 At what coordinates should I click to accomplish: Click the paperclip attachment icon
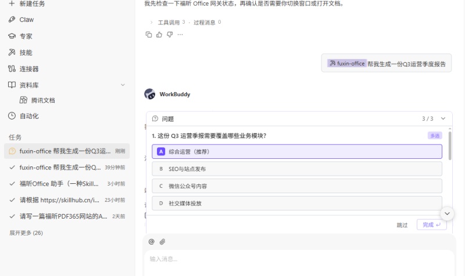[x=162, y=242]
